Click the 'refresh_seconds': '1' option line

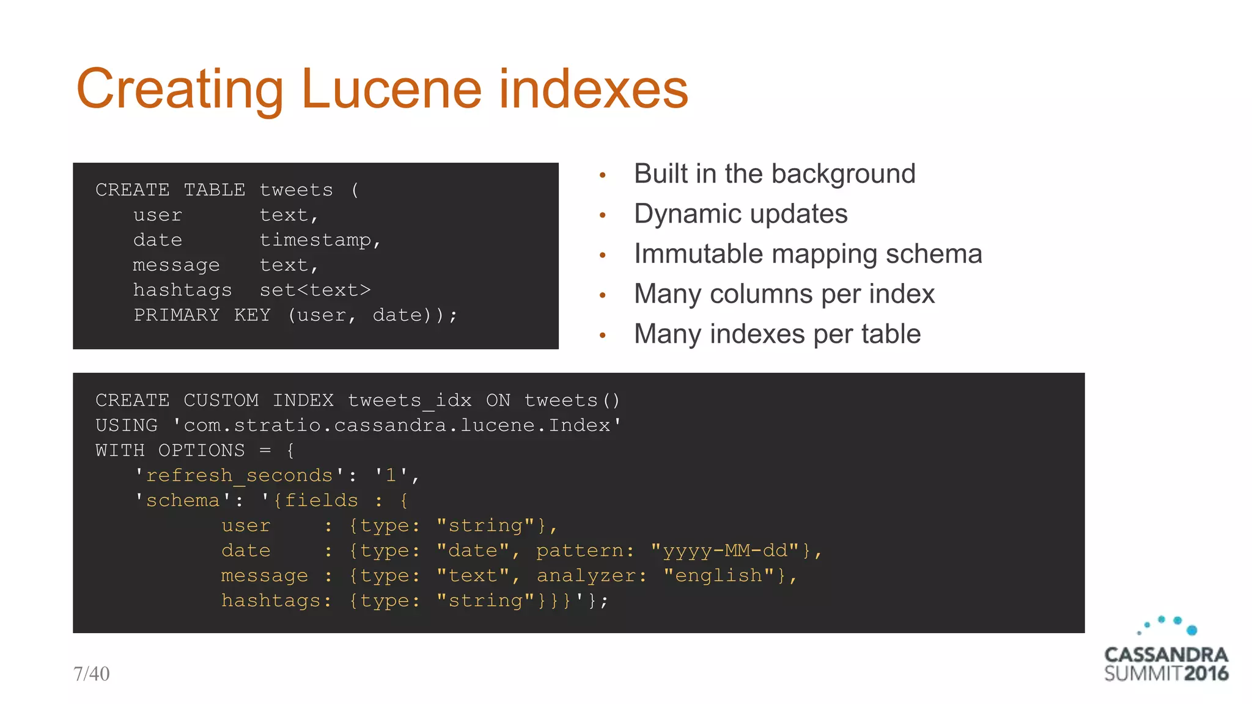276,475
